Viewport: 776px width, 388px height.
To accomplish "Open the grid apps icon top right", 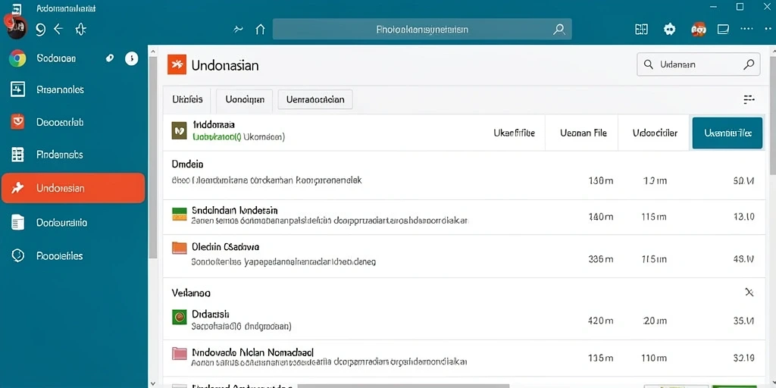I will click(x=641, y=30).
